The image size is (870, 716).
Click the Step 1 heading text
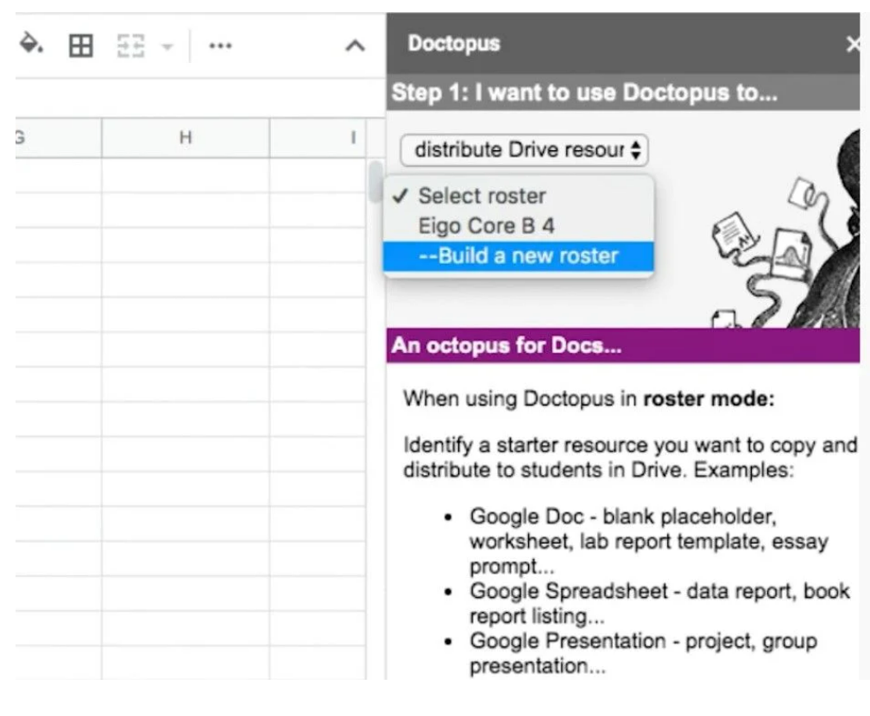click(x=584, y=92)
